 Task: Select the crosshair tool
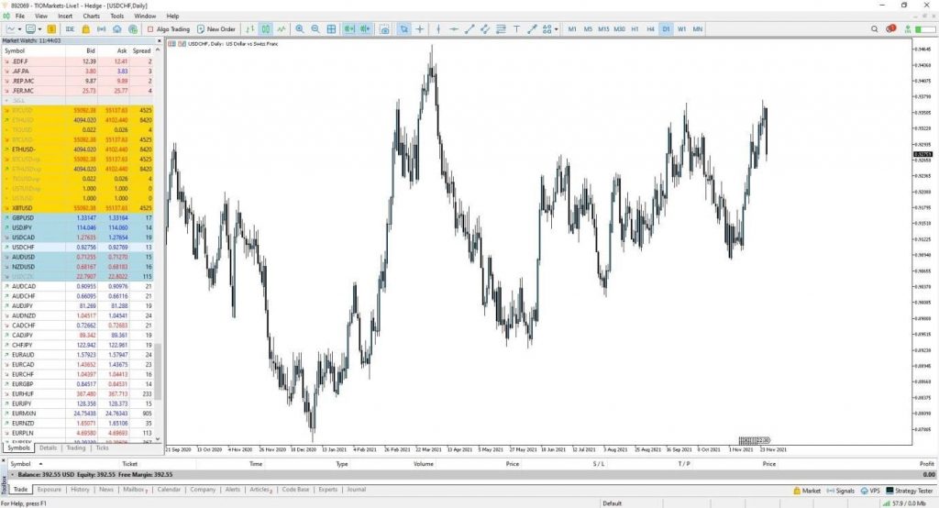click(420, 28)
